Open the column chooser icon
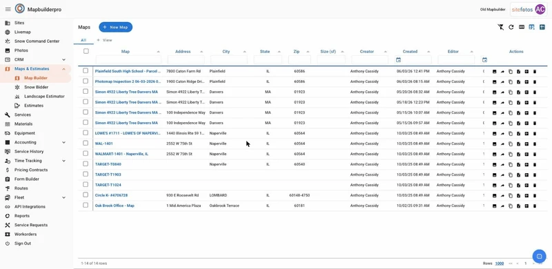This screenshot has width=552, height=269. [522, 27]
